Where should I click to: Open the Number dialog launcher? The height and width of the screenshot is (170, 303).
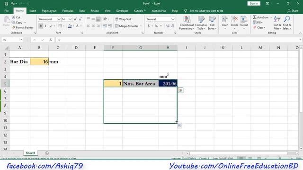click(x=175, y=33)
